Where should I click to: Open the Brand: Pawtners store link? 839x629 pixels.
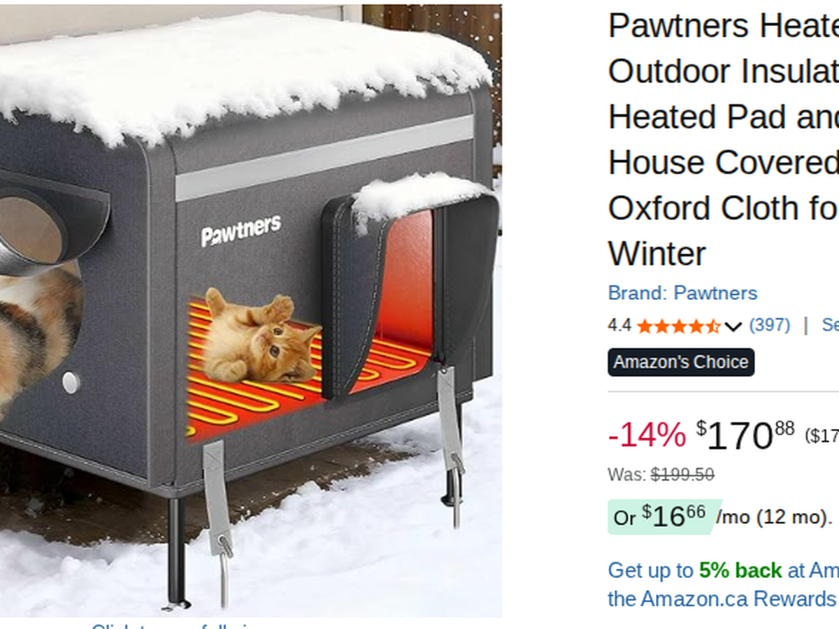(682, 292)
